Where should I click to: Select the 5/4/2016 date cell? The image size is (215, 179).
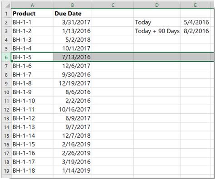(195, 22)
